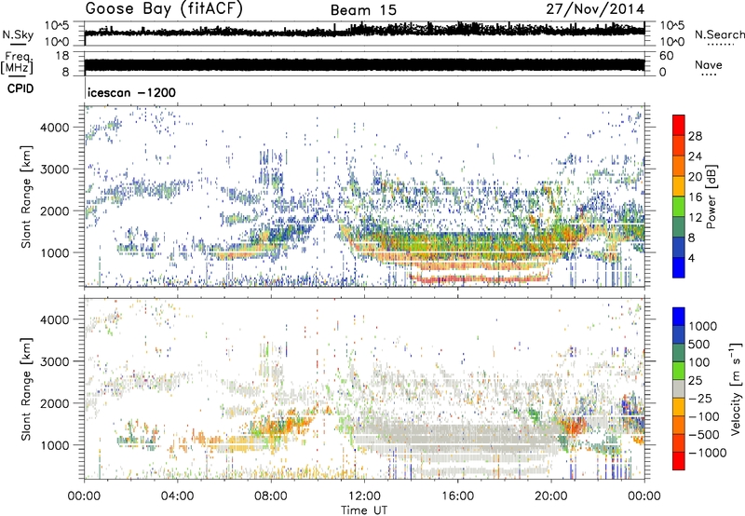
Task: Click the "Power [dB]" color bar title
Action: click(x=711, y=197)
